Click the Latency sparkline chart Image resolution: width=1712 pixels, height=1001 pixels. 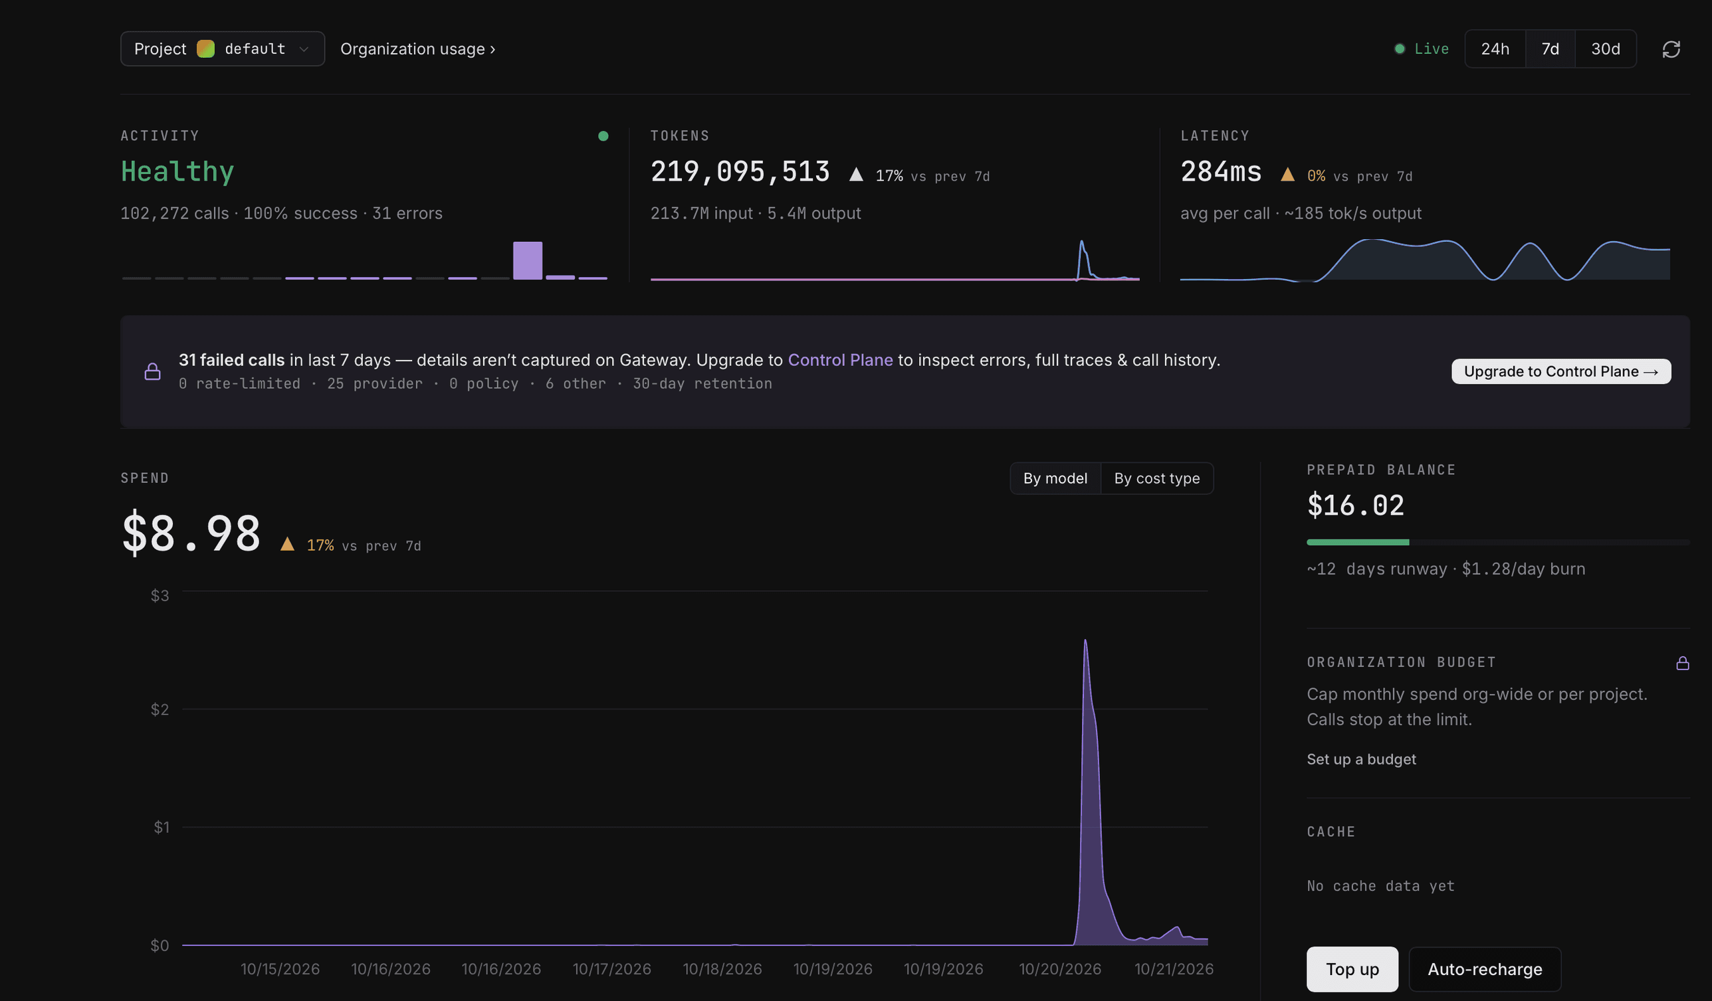(x=1425, y=260)
